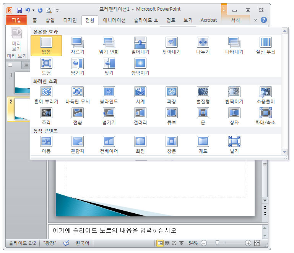Image resolution: width=294 pixels, height=253 pixels.
Task: Apply the 관람차 ferris wheel transition
Action: click(78, 145)
